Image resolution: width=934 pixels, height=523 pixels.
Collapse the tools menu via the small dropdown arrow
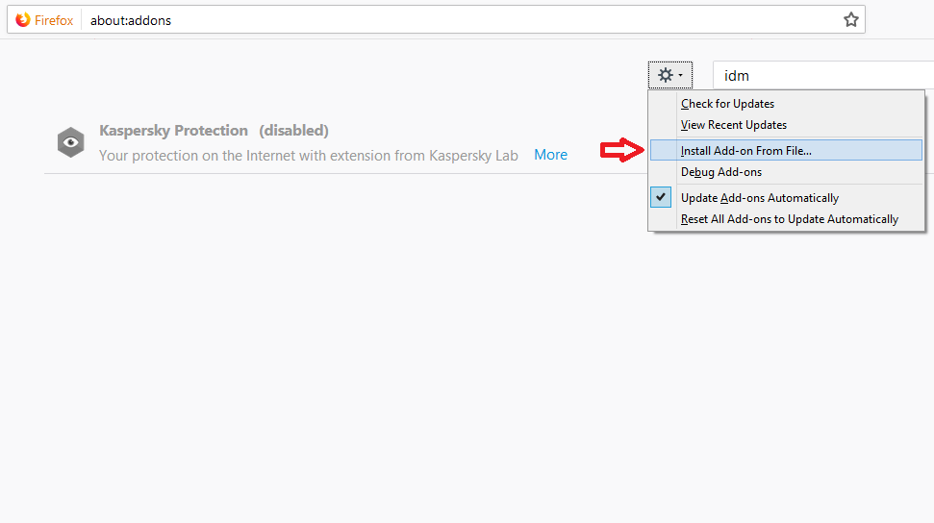coord(680,75)
